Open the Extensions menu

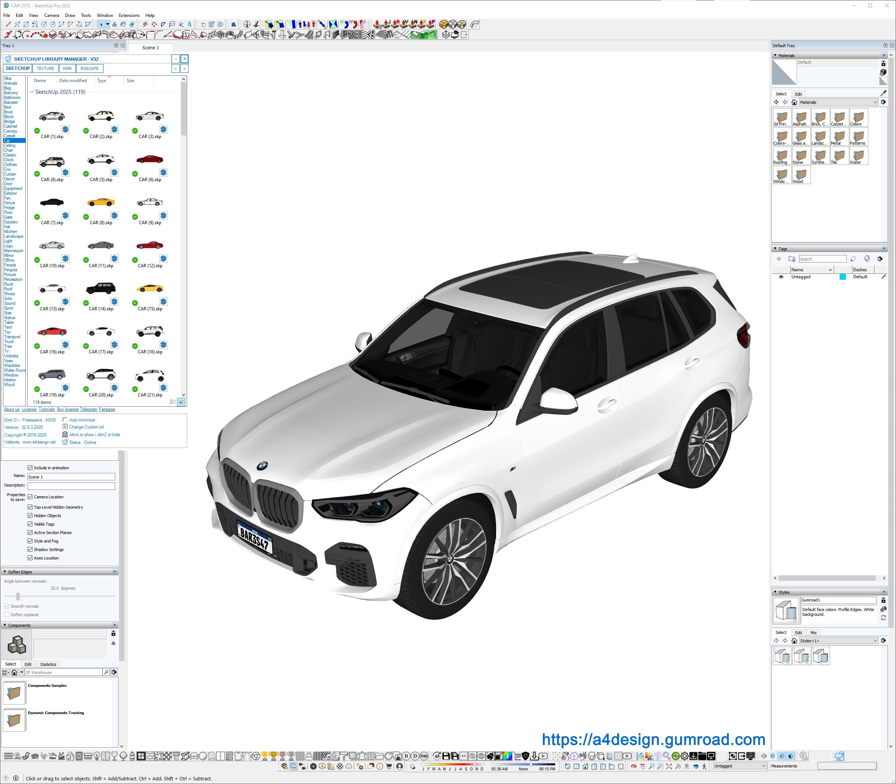[x=129, y=15]
